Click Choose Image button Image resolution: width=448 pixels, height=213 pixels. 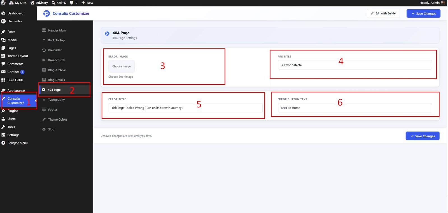[x=122, y=66]
